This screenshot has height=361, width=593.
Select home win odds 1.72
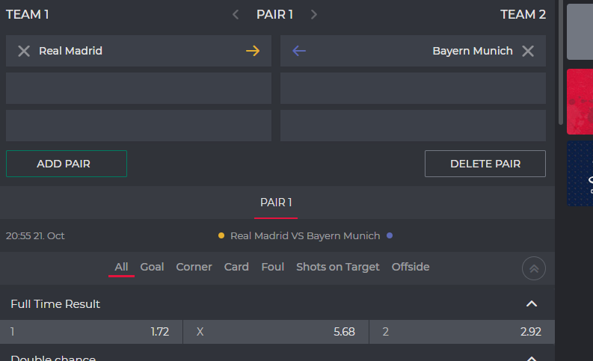pos(91,332)
